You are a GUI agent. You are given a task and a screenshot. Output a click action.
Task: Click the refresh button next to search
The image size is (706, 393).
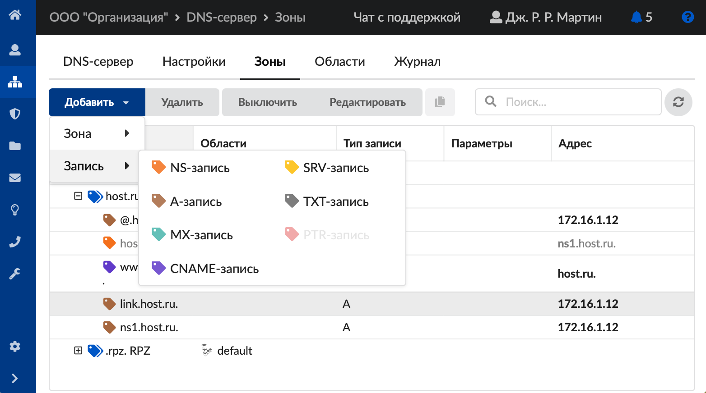[678, 102]
